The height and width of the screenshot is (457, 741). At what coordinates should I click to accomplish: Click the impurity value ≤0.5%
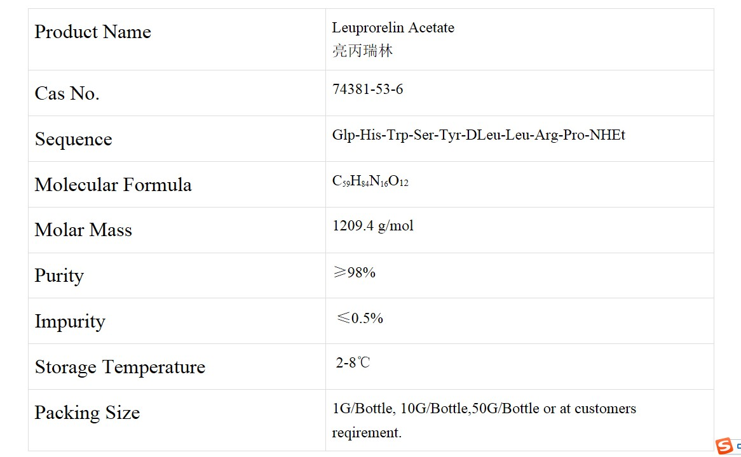click(x=360, y=318)
